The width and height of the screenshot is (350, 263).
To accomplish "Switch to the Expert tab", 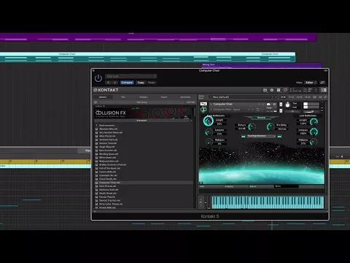I will pyautogui.click(x=164, y=97).
